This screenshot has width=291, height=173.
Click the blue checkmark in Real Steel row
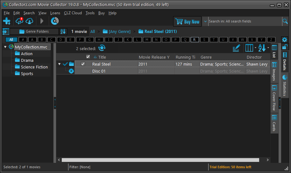pyautogui.click(x=65, y=64)
